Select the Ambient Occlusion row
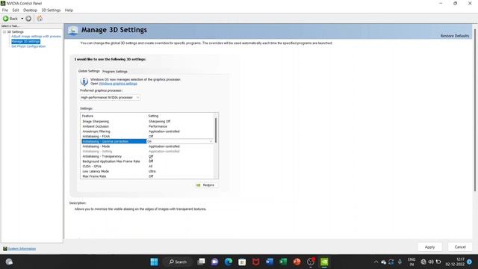 point(148,126)
